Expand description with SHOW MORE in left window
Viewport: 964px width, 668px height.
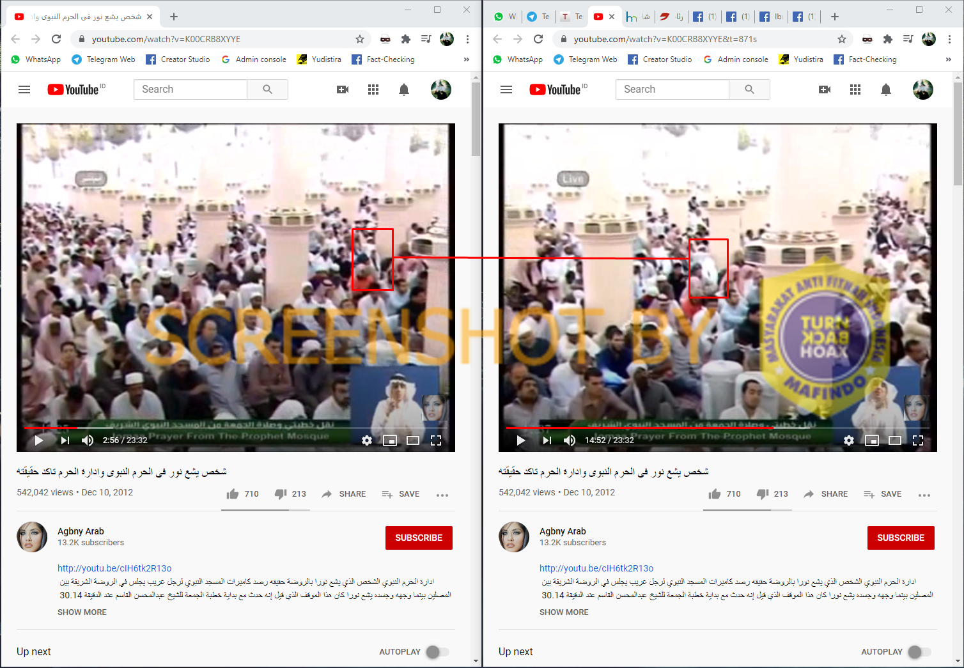tap(82, 612)
